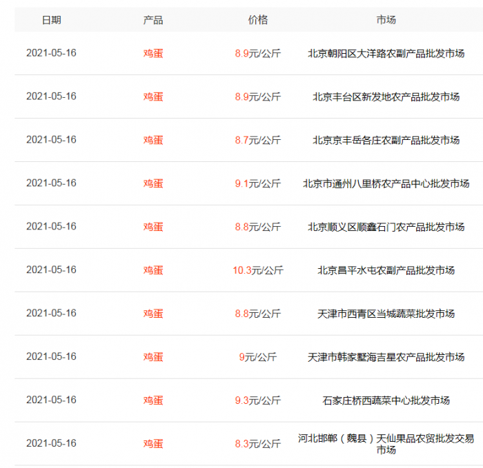The image size is (483, 468).
Task: Click market 北京京丰岳各庄农副产品批发市场
Action: tap(386, 140)
